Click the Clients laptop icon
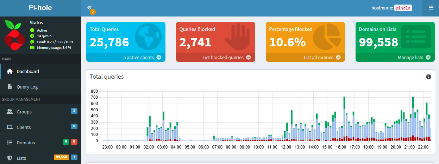 click(x=10, y=127)
